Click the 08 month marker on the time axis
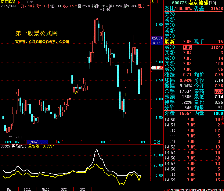 [103, 142]
